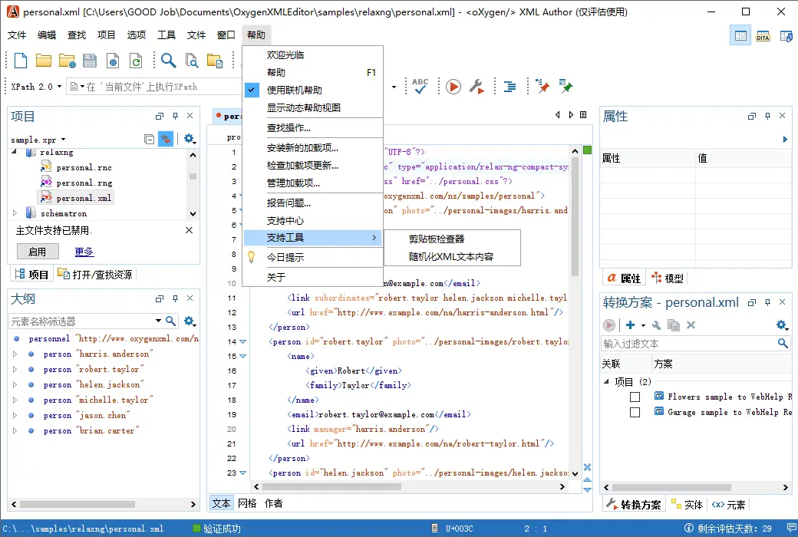This screenshot has width=798, height=537.
Task: Run the ABC spell check tool
Action: tap(420, 86)
